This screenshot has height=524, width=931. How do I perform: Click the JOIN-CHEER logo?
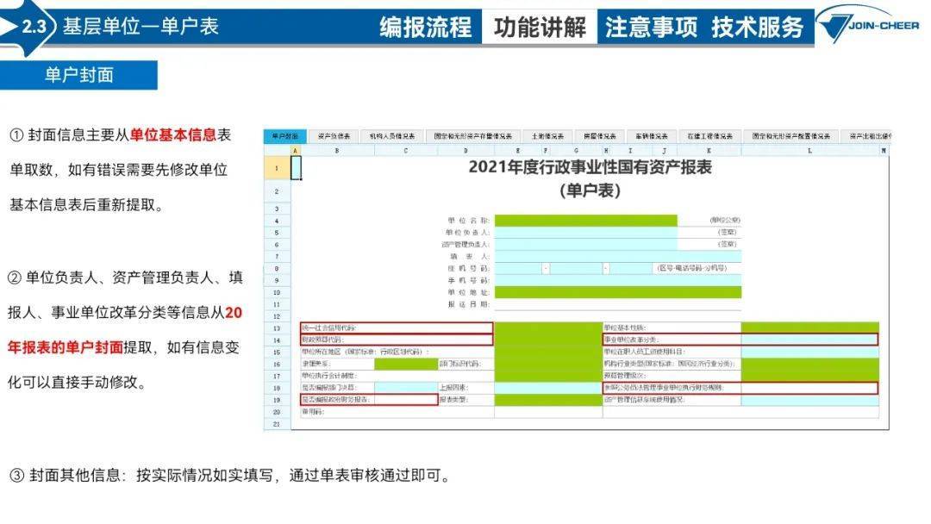871,27
